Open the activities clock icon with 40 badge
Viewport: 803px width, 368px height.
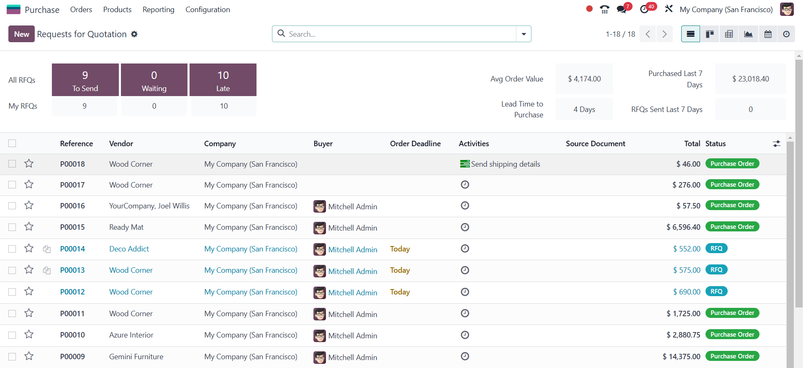click(x=645, y=9)
